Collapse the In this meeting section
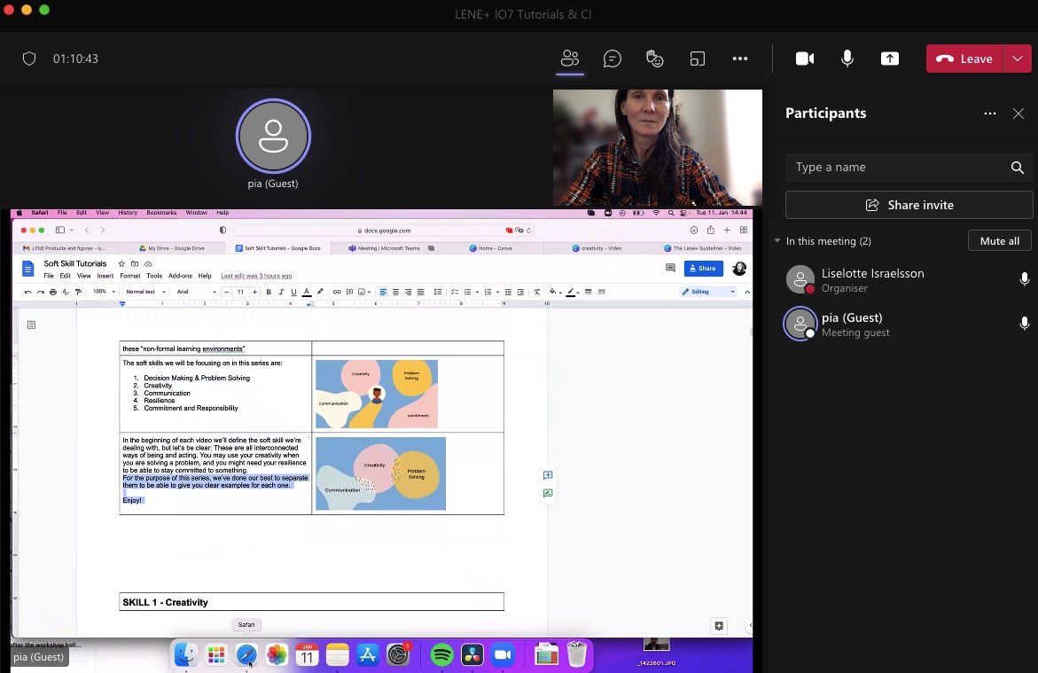 pos(777,241)
